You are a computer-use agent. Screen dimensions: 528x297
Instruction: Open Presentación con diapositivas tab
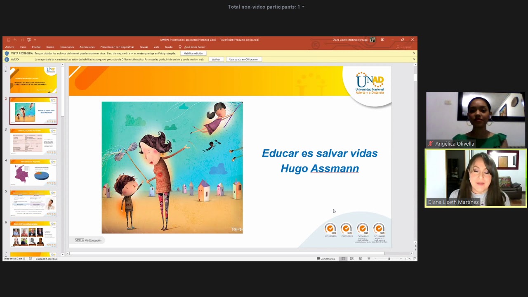tap(117, 47)
